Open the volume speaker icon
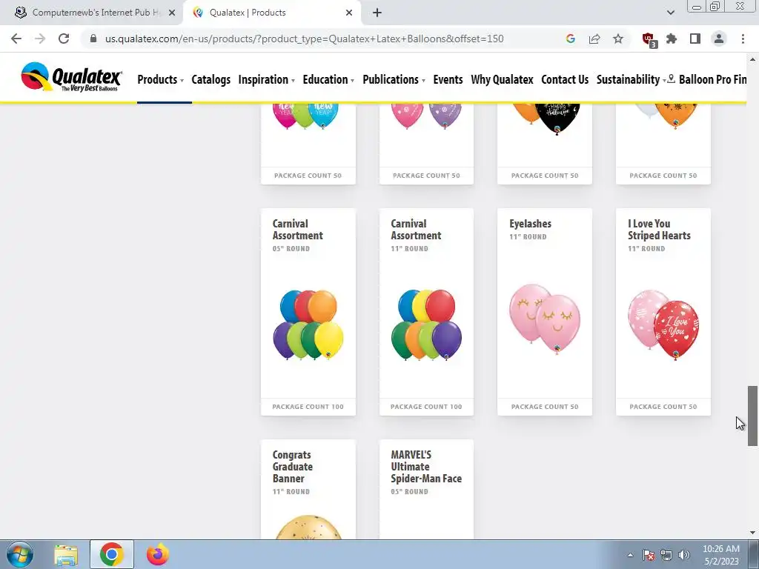Screen dimensions: 759x569 click(683, 555)
